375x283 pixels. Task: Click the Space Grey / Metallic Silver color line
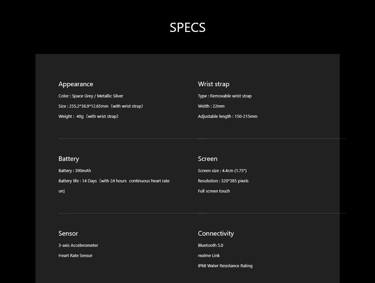click(x=91, y=96)
